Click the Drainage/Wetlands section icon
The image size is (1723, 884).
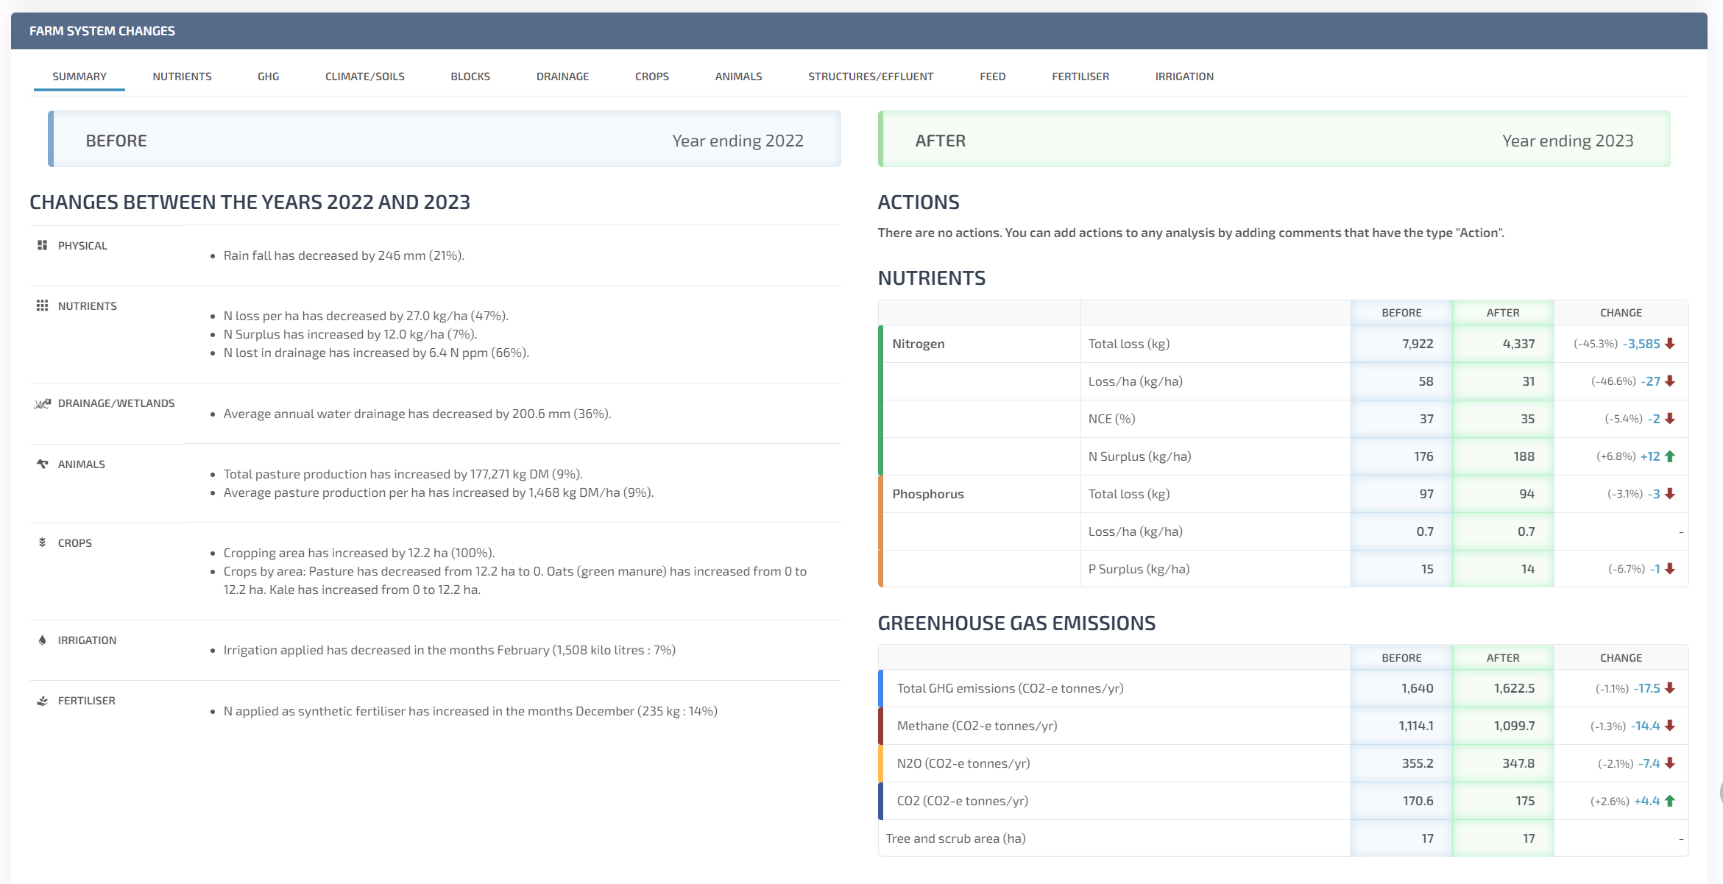point(42,403)
